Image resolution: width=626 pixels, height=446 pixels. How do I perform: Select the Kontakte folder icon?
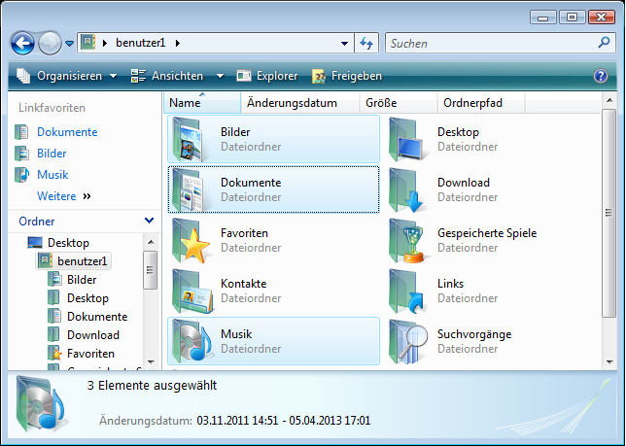point(192,292)
